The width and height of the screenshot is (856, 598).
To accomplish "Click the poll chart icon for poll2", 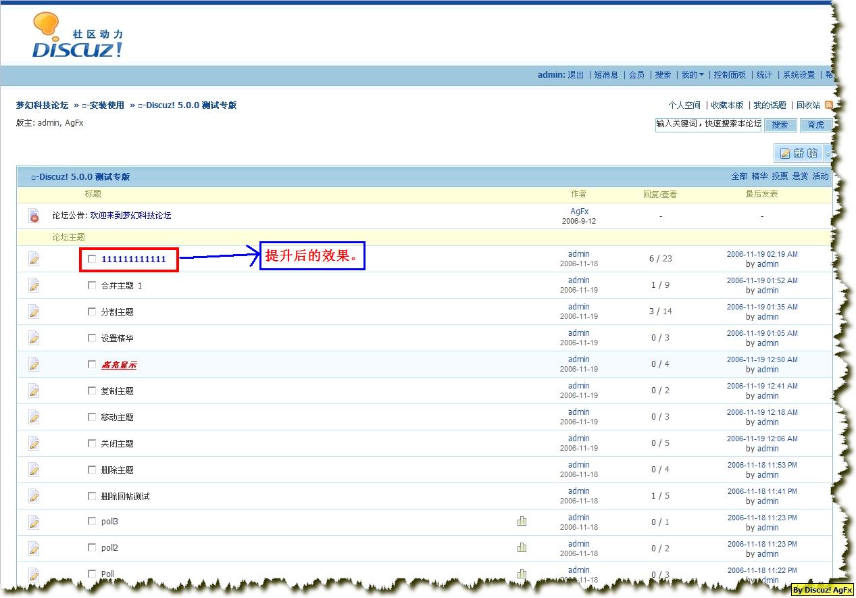I will (522, 547).
